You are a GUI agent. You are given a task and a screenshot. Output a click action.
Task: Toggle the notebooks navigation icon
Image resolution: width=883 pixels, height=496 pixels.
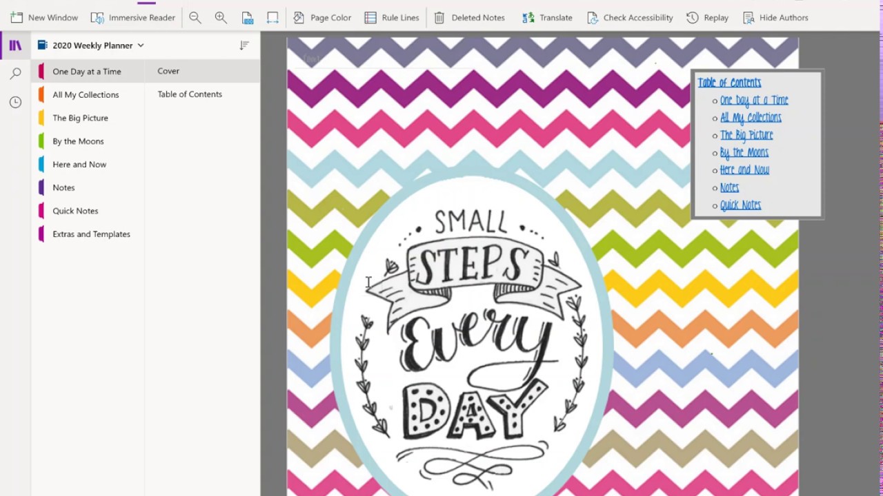click(15, 45)
